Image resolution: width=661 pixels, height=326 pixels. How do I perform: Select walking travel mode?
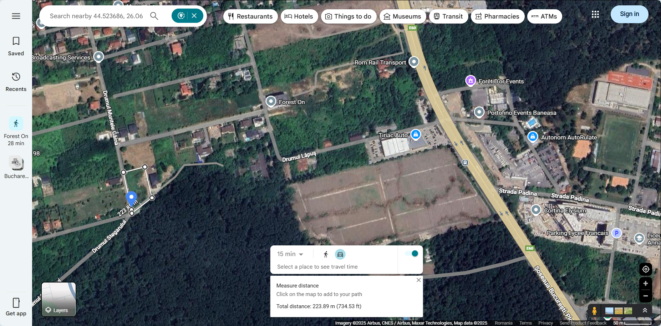326,254
